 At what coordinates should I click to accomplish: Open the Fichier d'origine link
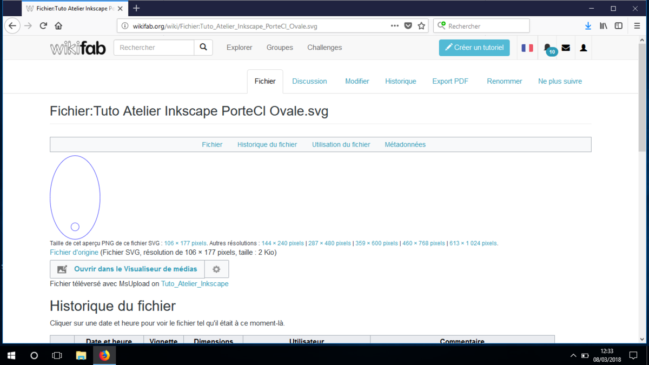tap(73, 252)
